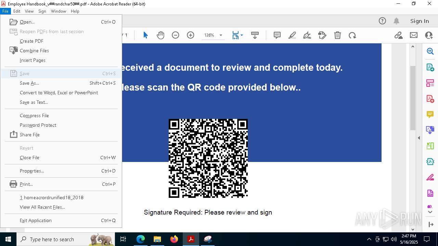The width and height of the screenshot is (438, 246).
Task: Zoom in with the plus icon
Action: (x=191, y=35)
